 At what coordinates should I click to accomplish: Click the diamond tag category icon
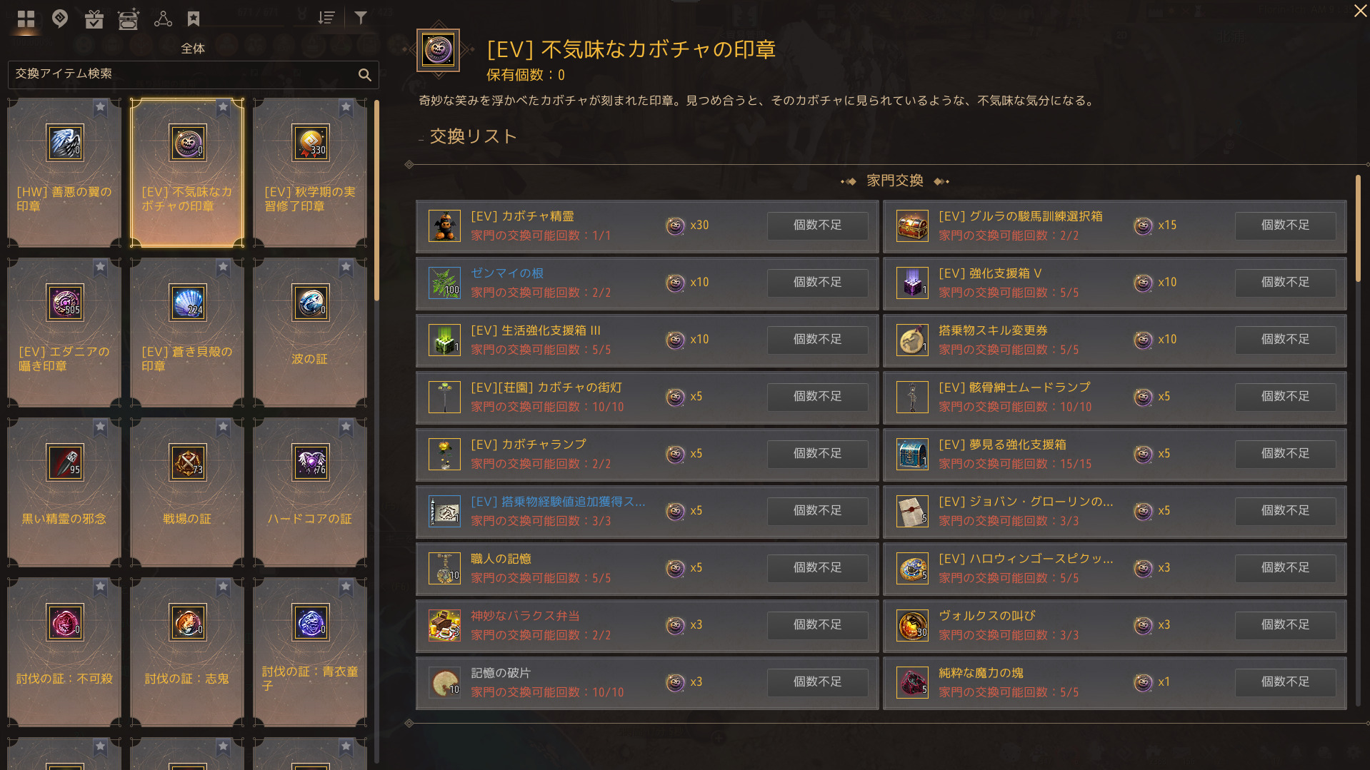coord(60,19)
